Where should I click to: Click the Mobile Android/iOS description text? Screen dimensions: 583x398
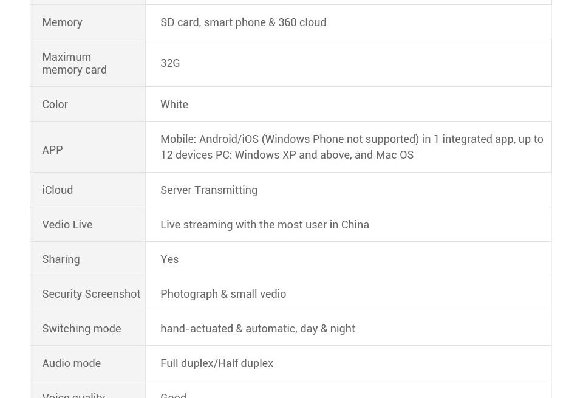pyautogui.click(x=352, y=146)
